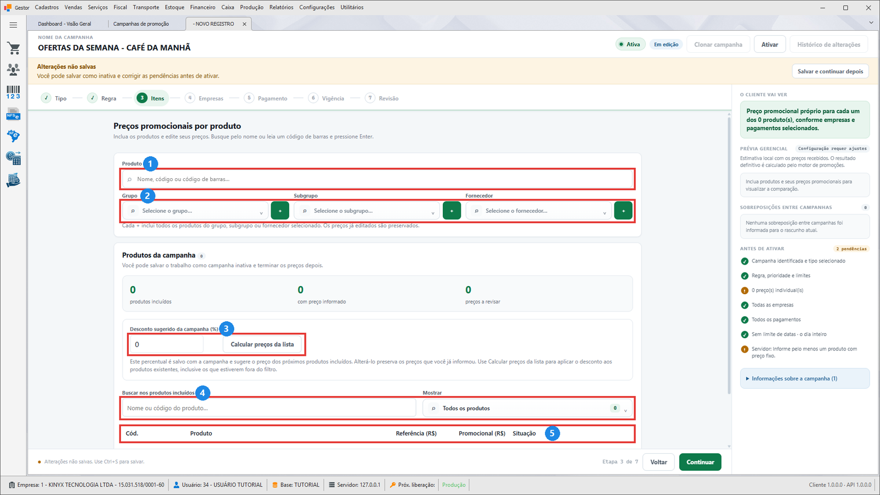The image size is (880, 495).
Task: Add supplier products with green plus button
Action: tap(623, 211)
